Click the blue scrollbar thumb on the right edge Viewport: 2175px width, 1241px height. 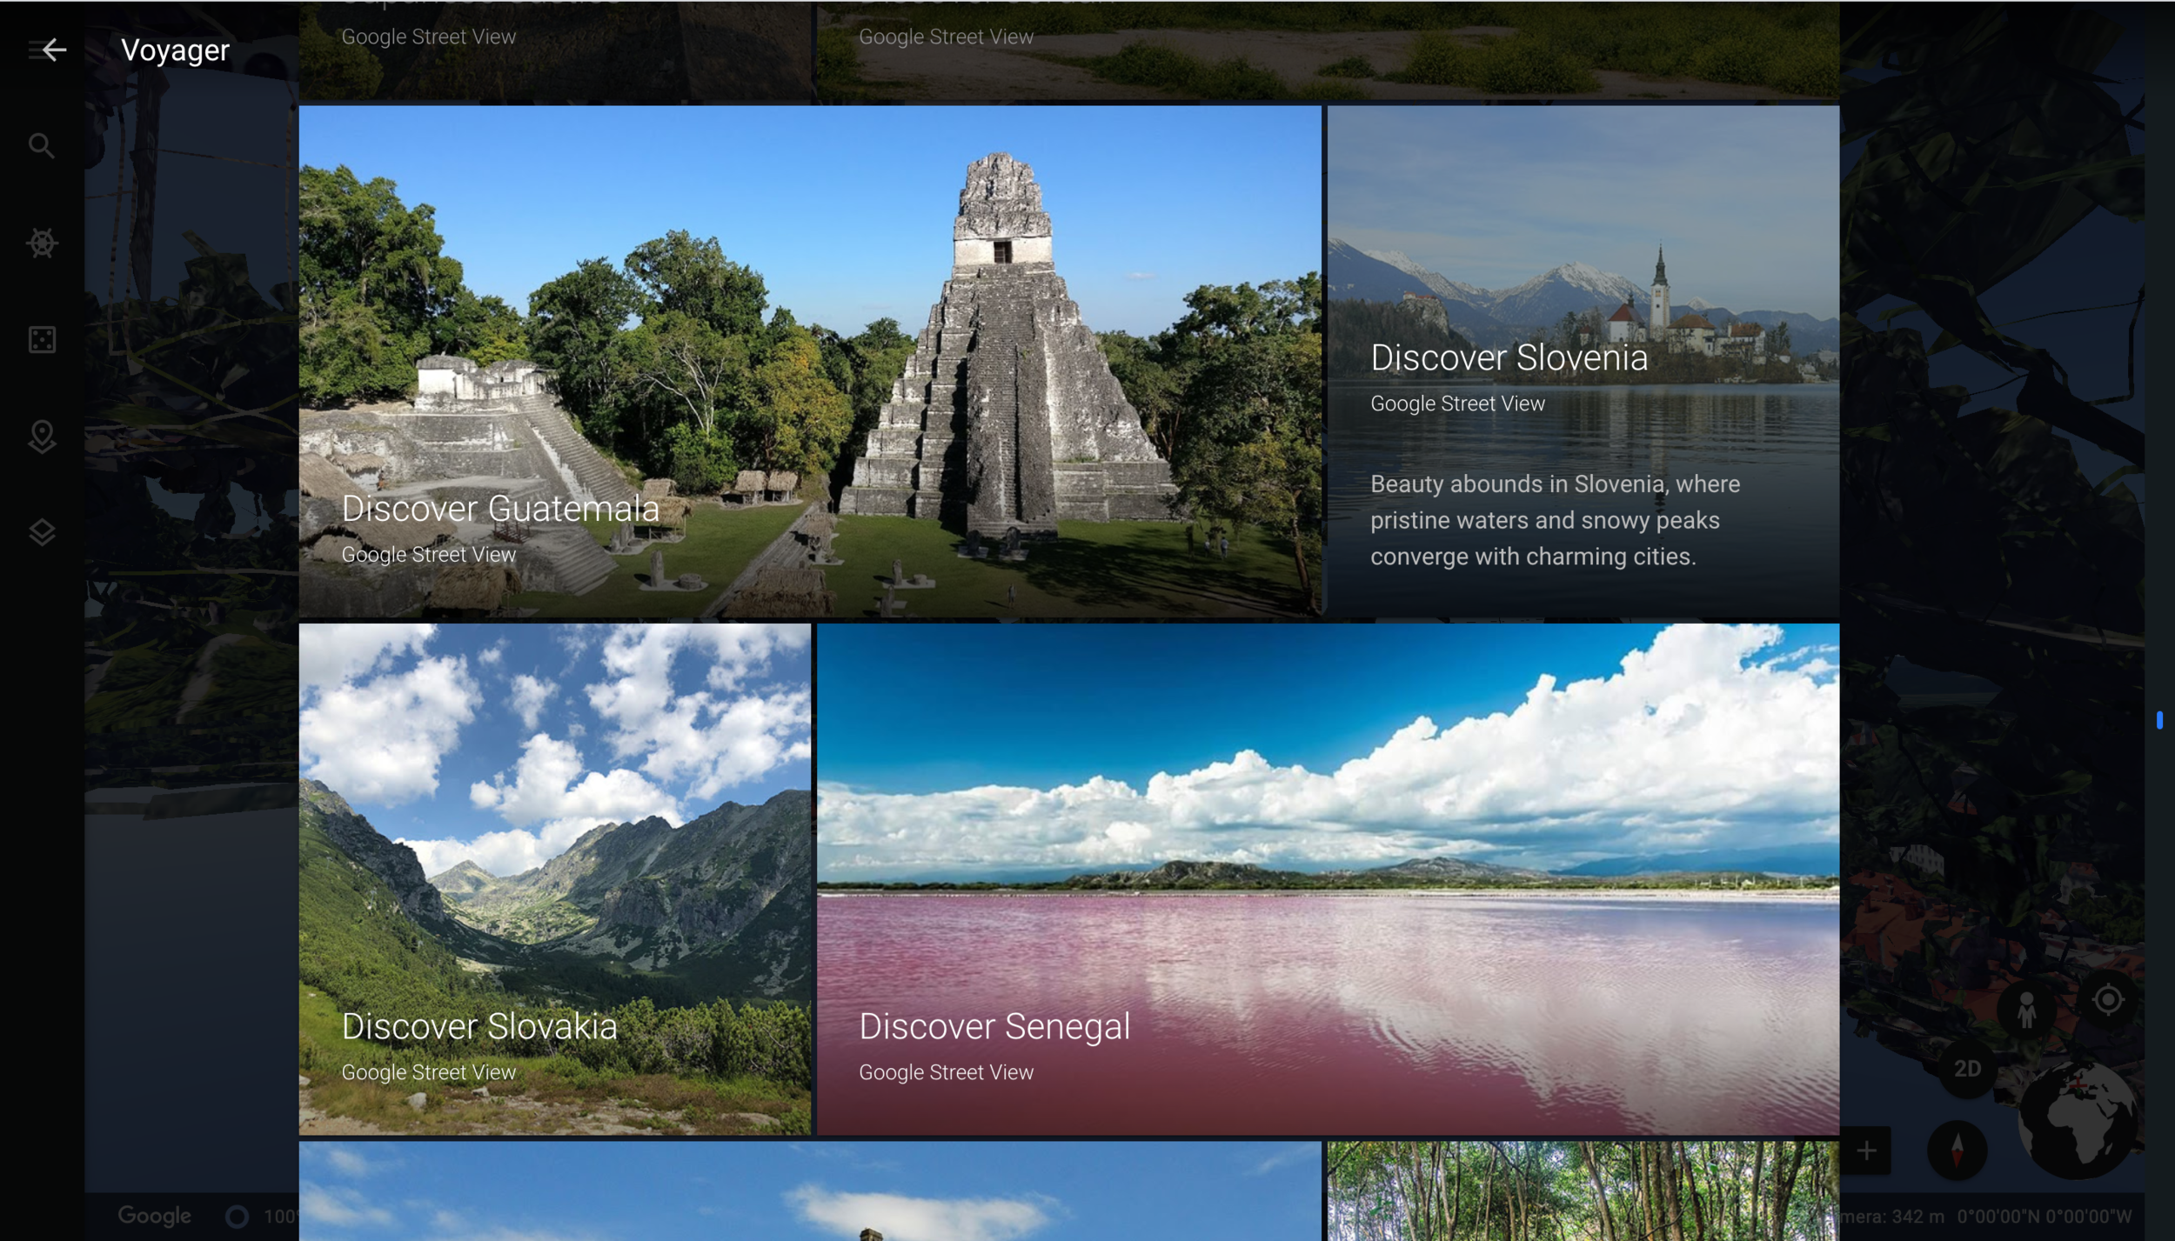2159,719
